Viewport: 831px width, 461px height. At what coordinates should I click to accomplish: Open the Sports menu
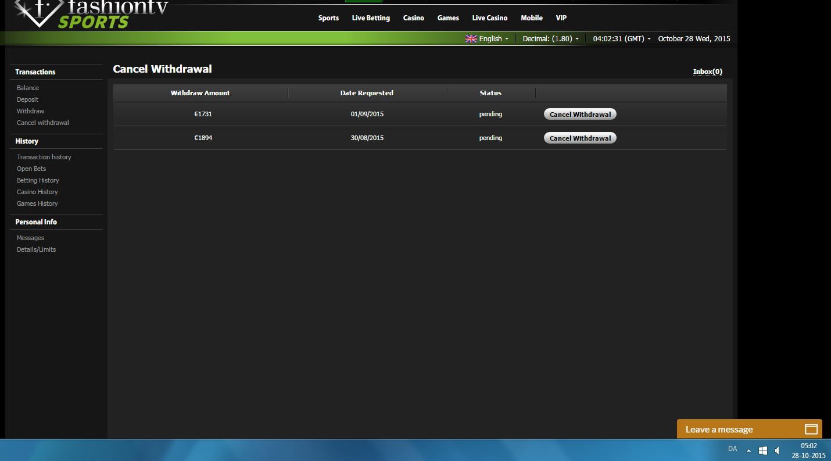click(x=328, y=18)
